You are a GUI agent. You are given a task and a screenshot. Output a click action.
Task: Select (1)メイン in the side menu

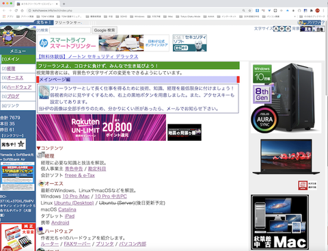coord(18,59)
